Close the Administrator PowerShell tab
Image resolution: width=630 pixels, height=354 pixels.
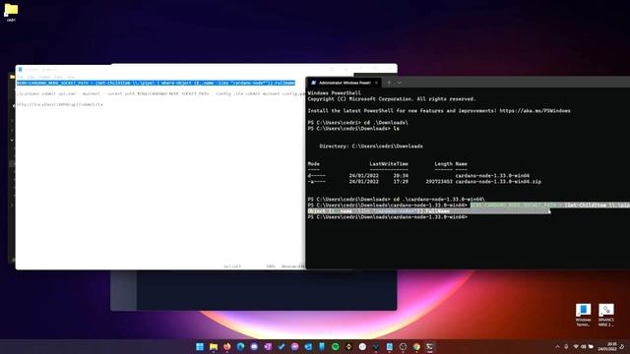pos(376,83)
